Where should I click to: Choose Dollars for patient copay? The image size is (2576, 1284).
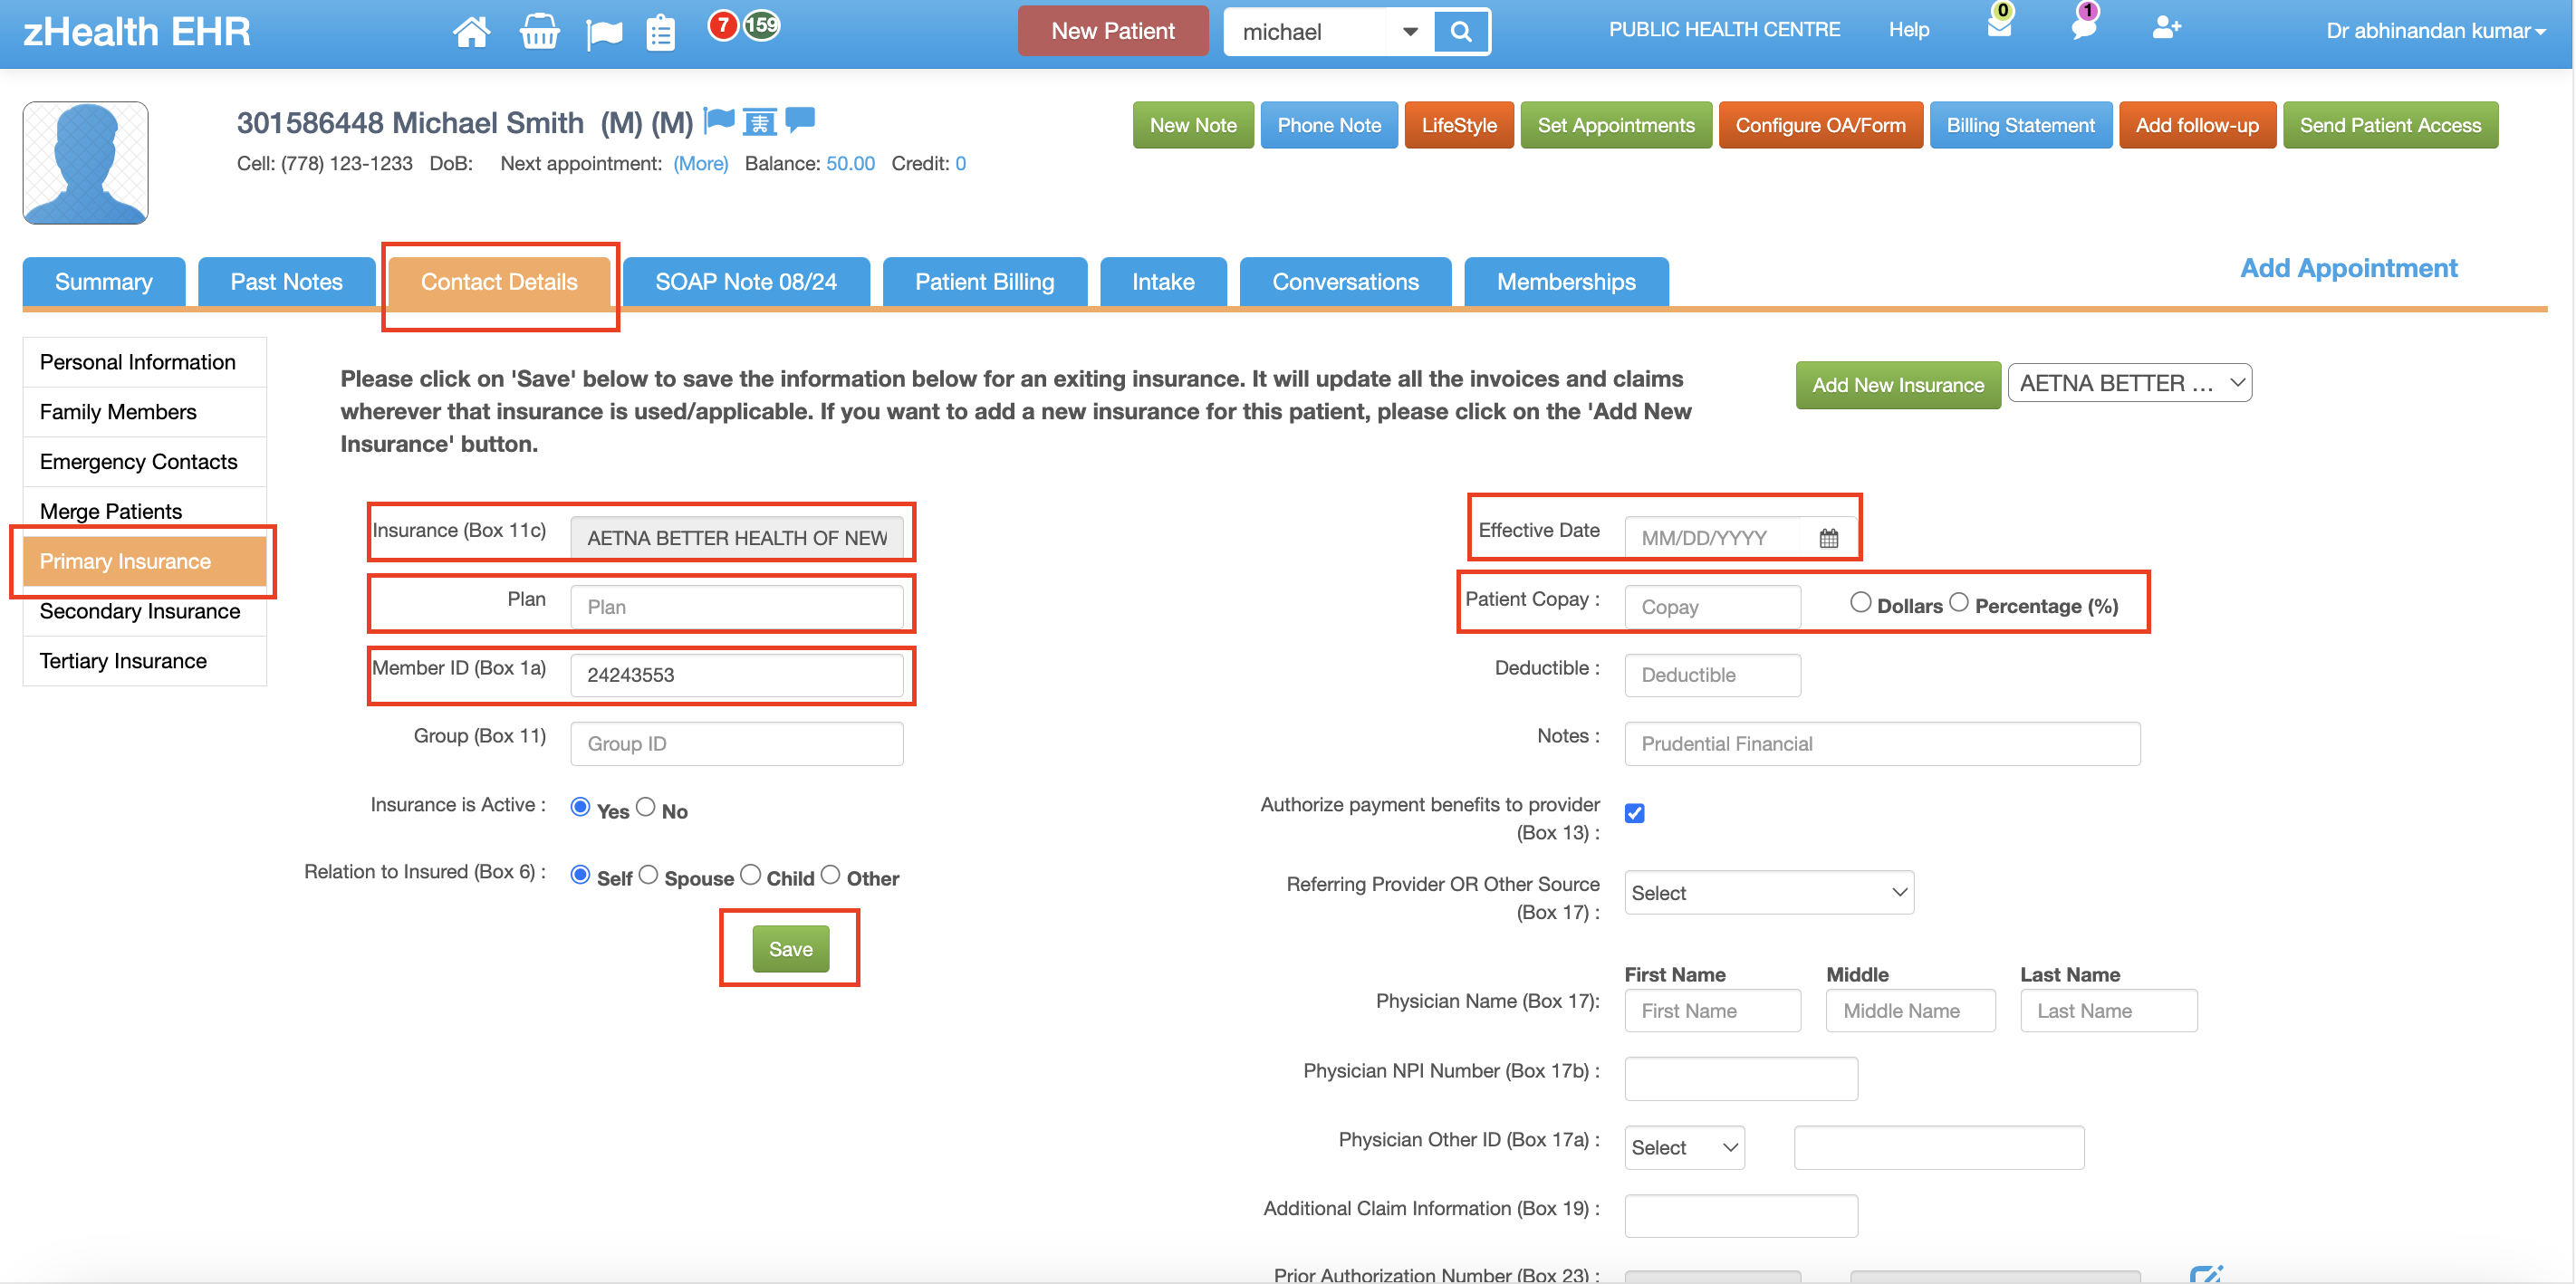1860,602
